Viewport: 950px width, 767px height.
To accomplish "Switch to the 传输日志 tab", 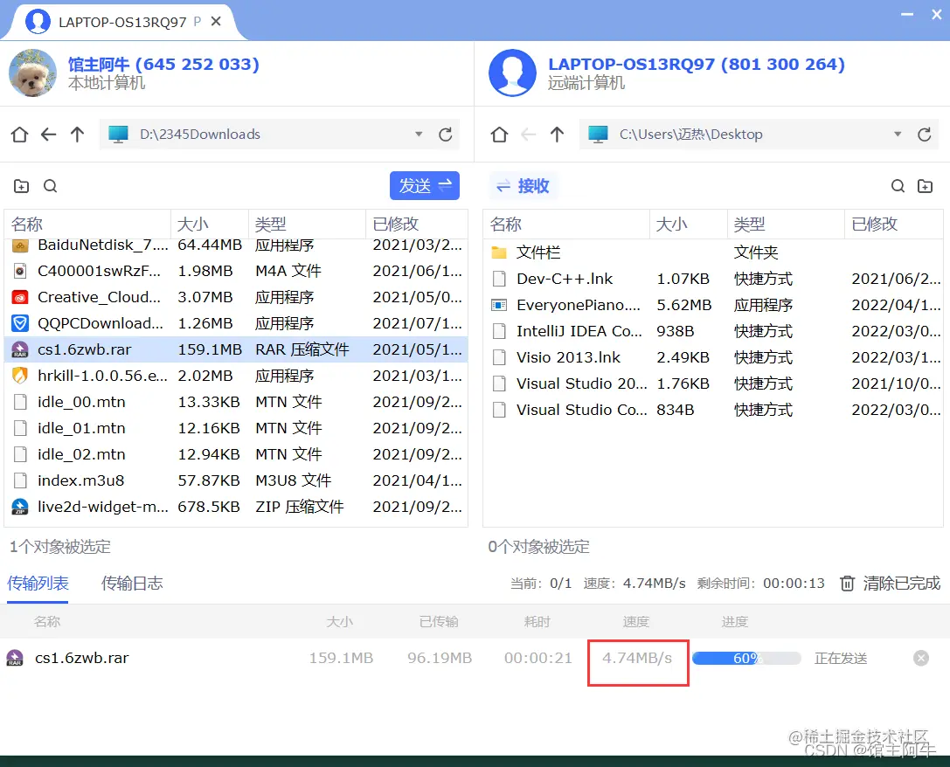I will (x=132, y=583).
